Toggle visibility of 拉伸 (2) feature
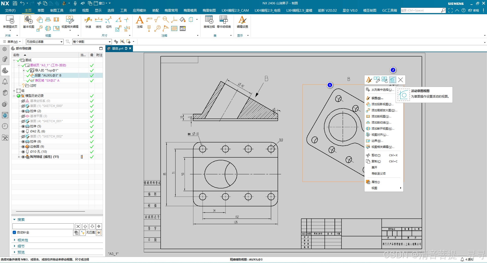 point(23,111)
